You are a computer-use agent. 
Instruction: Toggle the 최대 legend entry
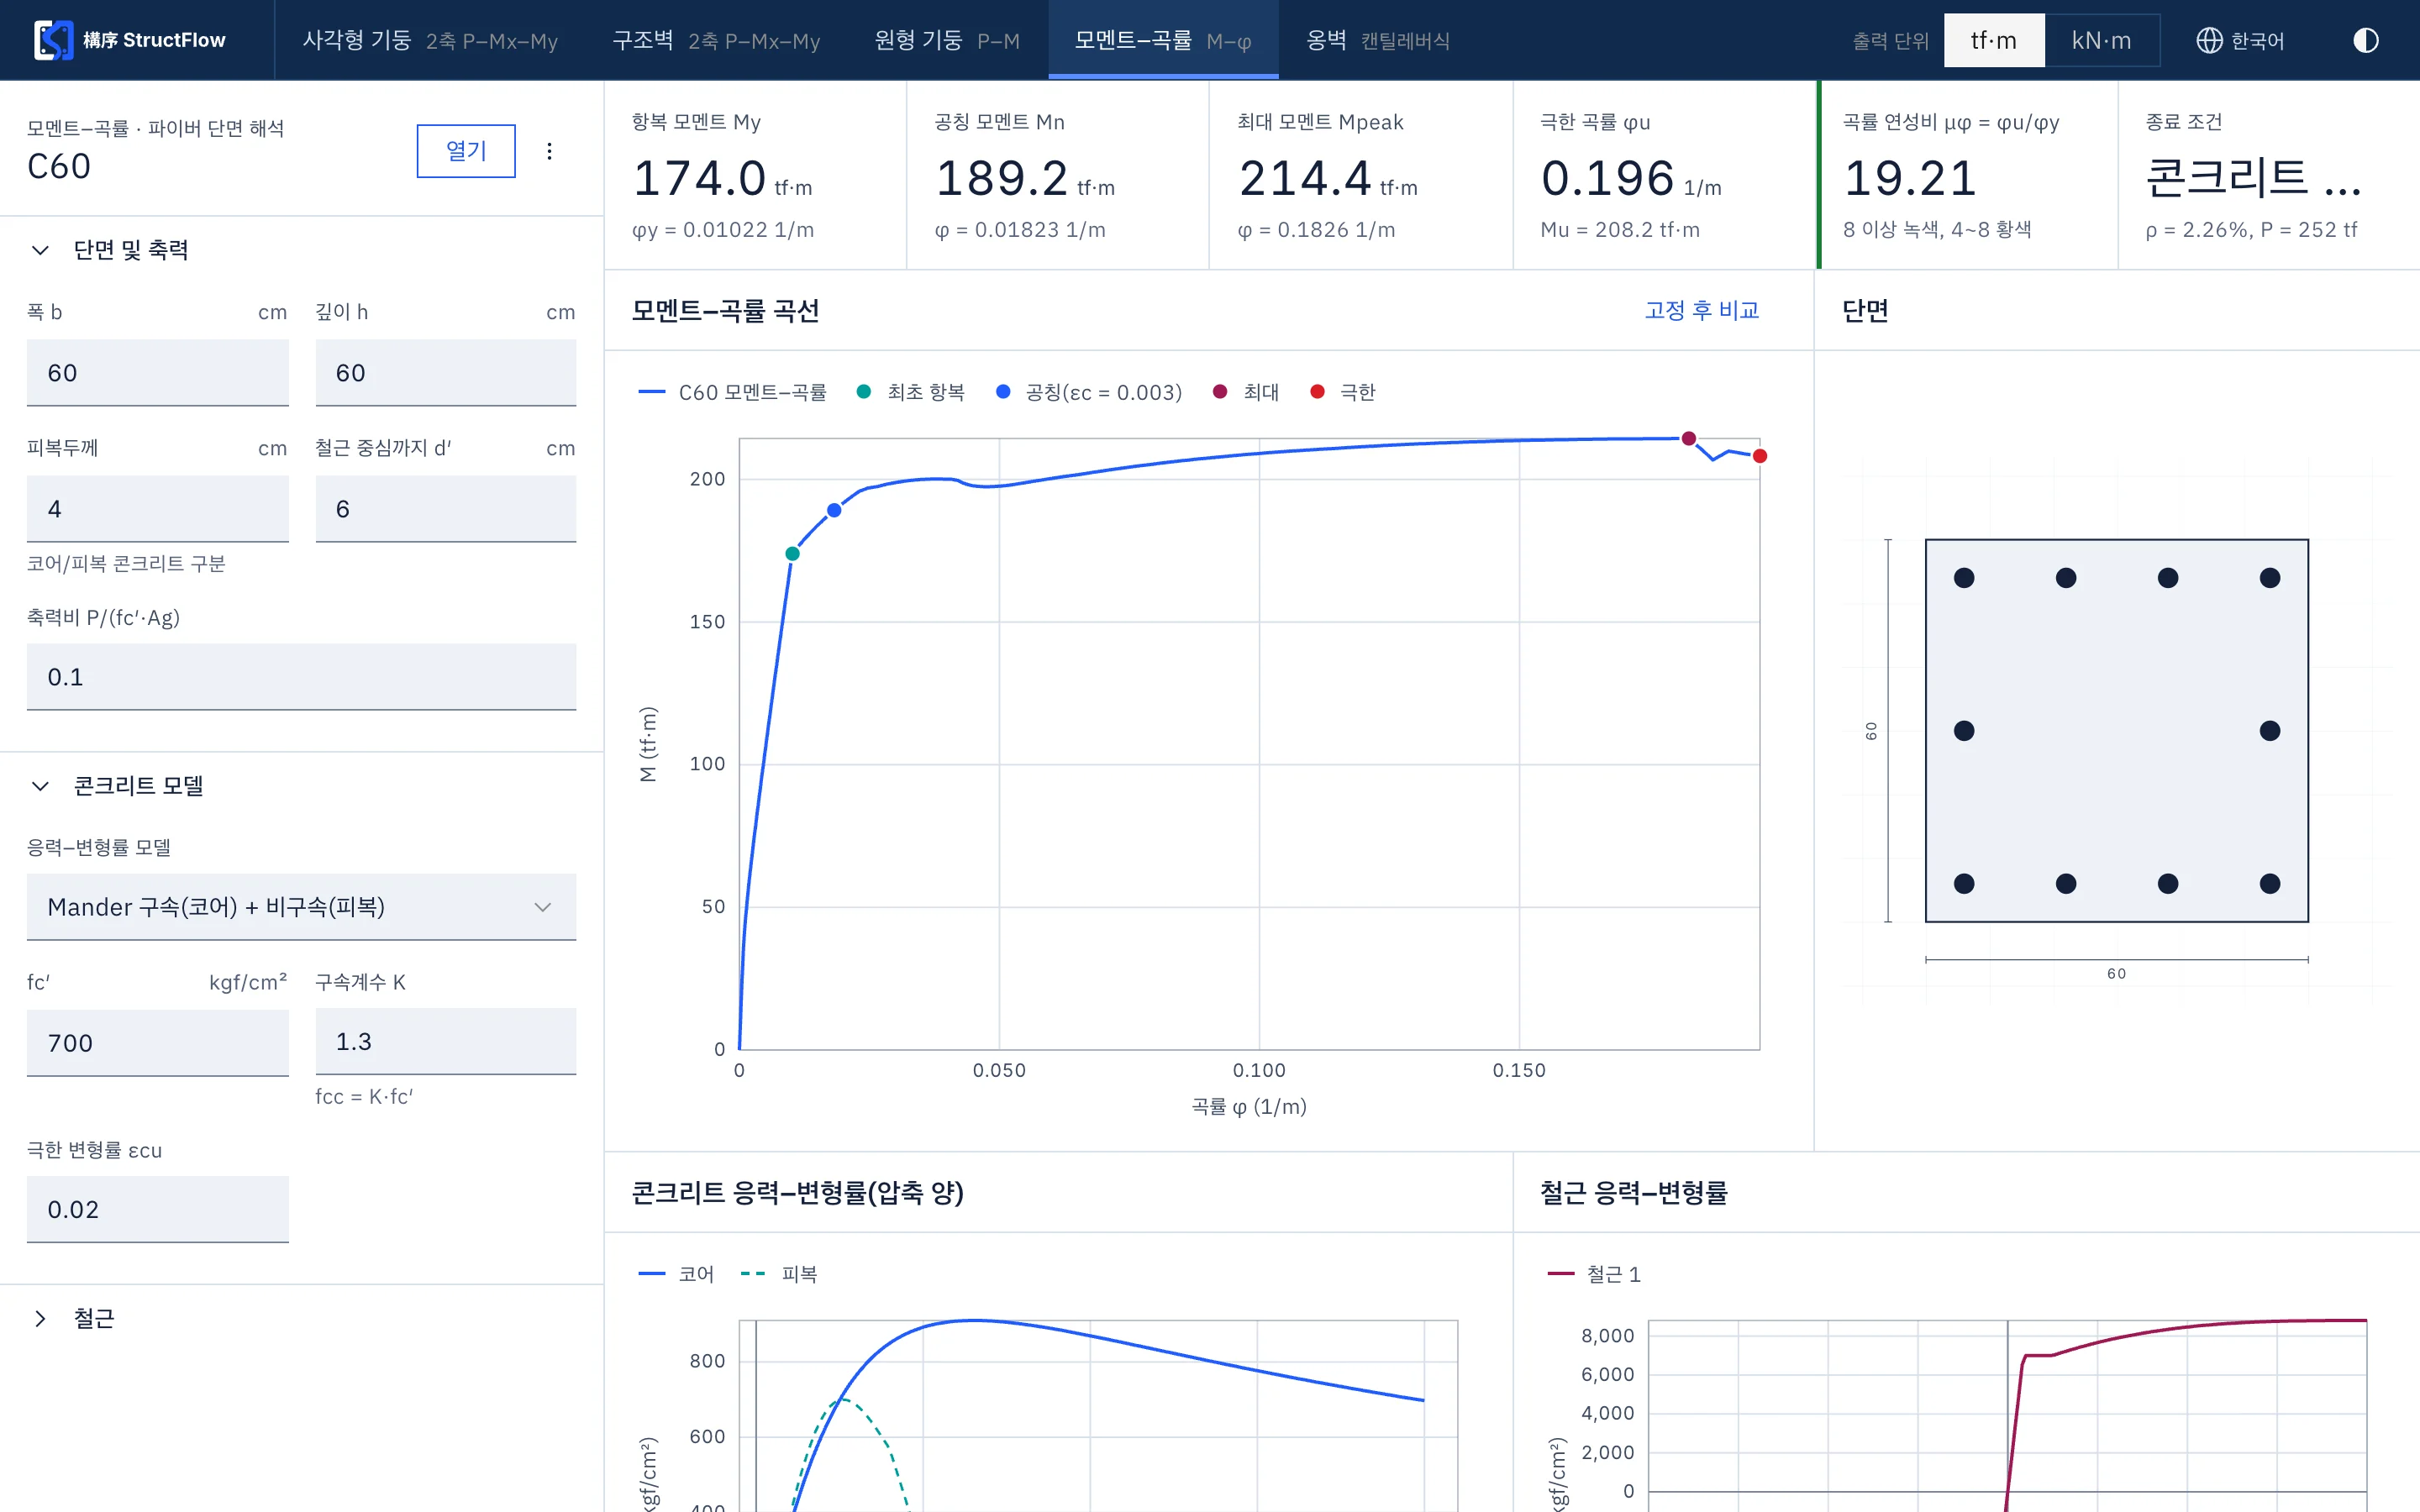click(1245, 392)
